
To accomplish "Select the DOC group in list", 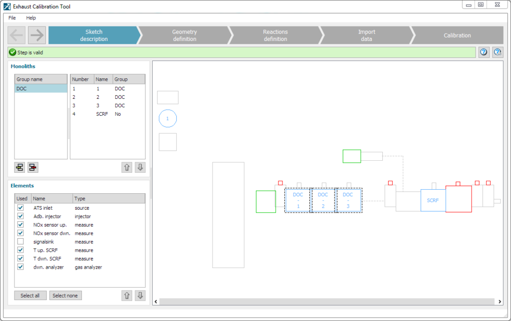I will click(x=40, y=88).
